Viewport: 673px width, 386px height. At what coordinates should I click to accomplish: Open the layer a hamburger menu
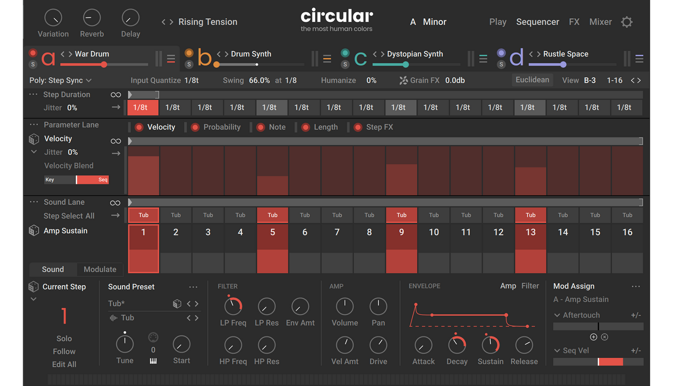[x=171, y=59]
